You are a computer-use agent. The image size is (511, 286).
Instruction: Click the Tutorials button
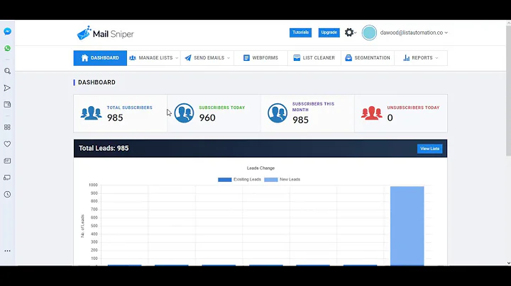pos(300,33)
